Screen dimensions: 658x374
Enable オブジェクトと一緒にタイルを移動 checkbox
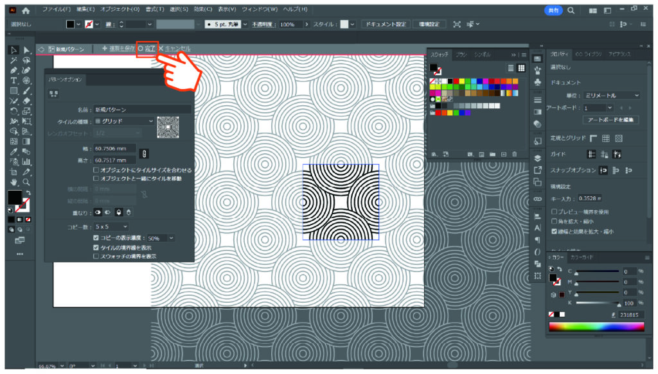click(96, 178)
